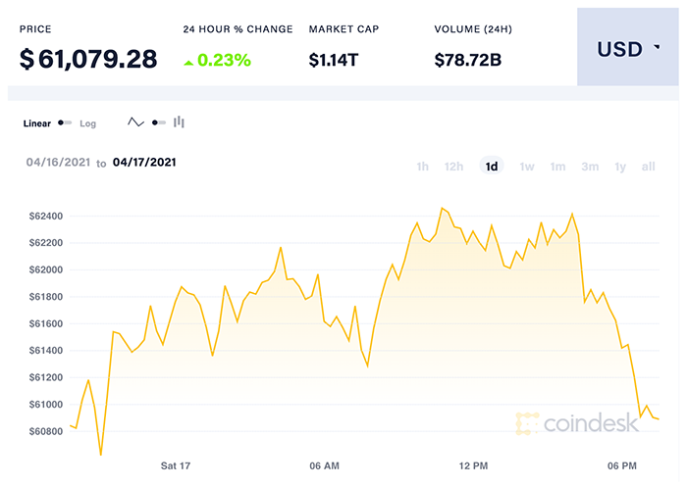Click the $61,079.28 price value
Screen dimensions: 687x487
(x=88, y=59)
